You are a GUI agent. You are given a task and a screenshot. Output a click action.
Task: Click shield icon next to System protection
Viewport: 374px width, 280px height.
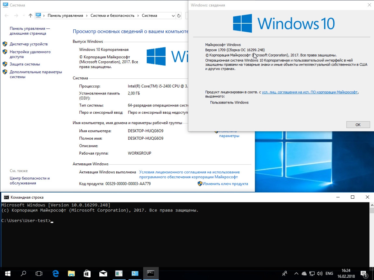point(5,64)
